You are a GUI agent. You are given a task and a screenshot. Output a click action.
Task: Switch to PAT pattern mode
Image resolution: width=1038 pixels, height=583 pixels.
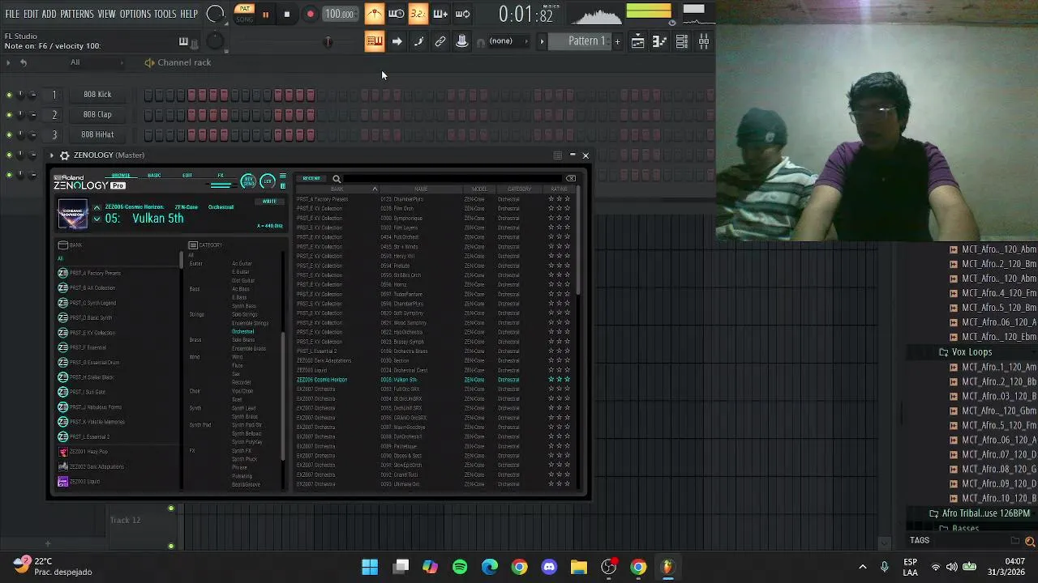244,9
